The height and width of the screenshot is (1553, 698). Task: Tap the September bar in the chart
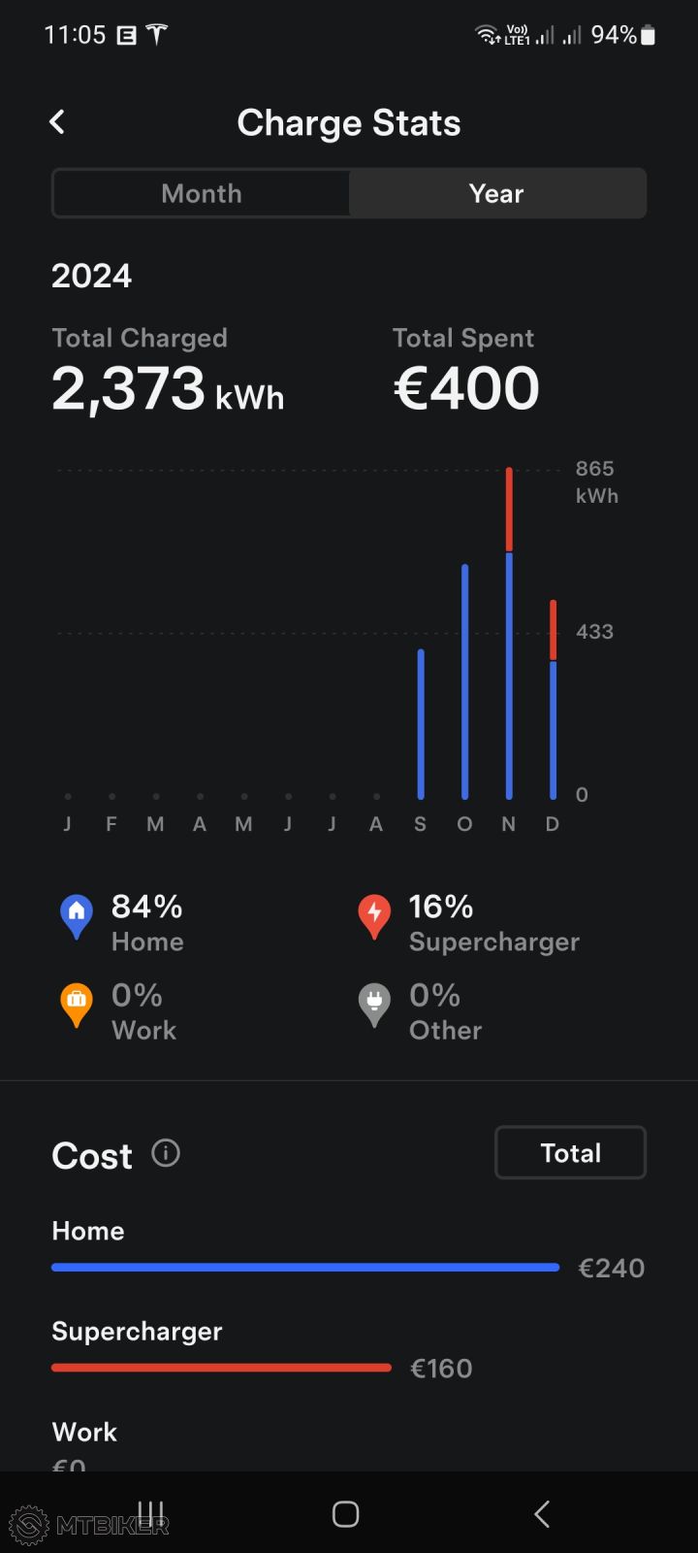pyautogui.click(x=421, y=723)
